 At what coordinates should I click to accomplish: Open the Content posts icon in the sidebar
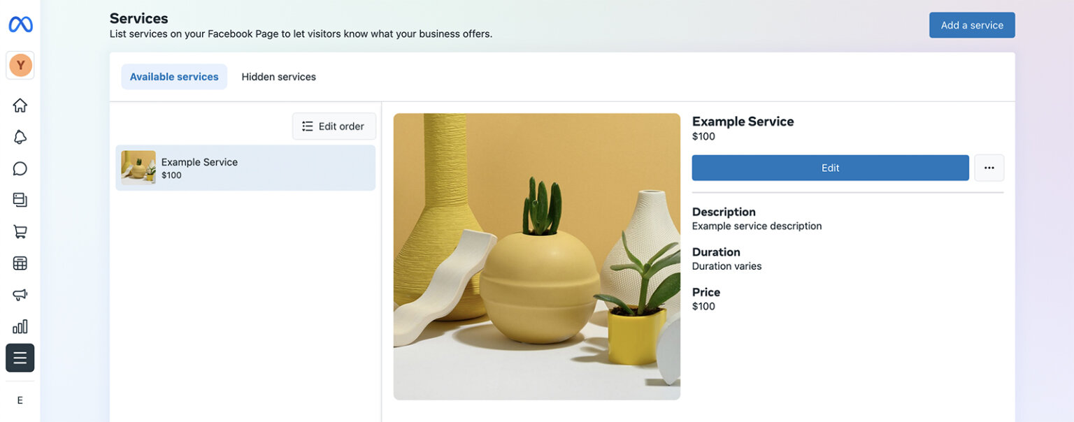click(20, 199)
